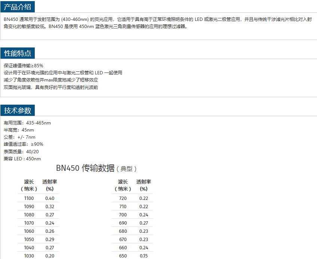317x259 pixels.
Task: Click the 减少了角度依赖性 feature line
Action: click(51, 80)
